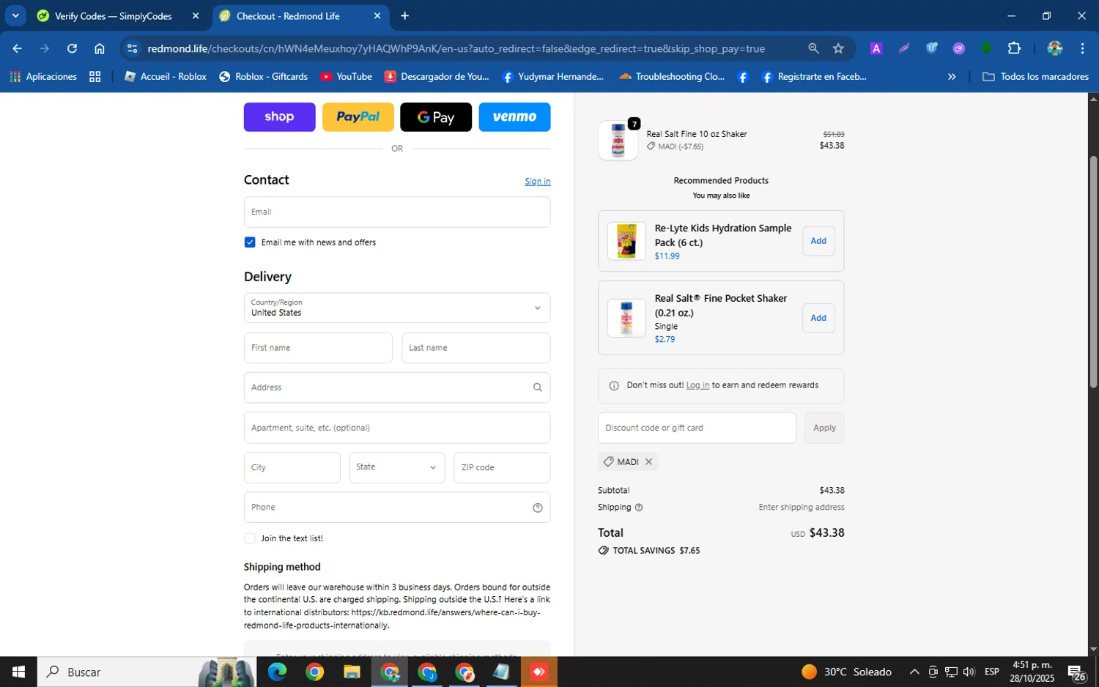This screenshot has height=687, width=1099.
Task: Click the Real Salt Fine 10 oz Shaker thumbnail
Action: pos(618,140)
